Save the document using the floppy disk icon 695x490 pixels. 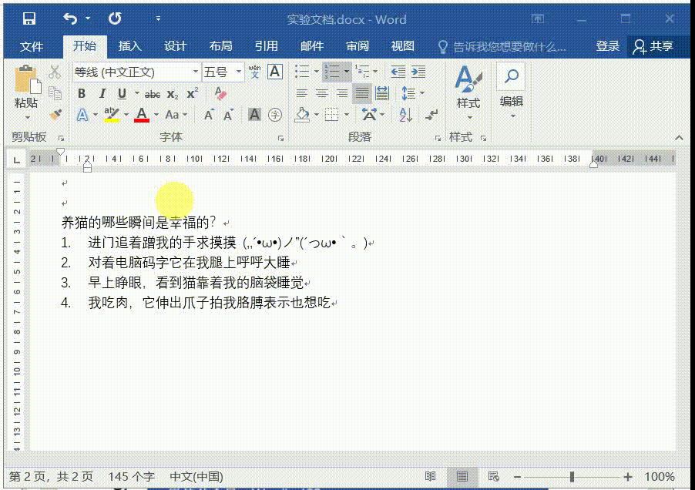pos(29,18)
